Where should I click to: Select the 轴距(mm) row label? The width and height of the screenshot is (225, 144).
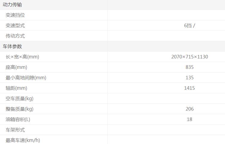point(16,88)
